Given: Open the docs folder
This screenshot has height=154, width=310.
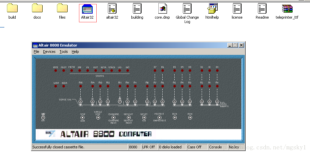Looking at the screenshot, I should pos(37,9).
